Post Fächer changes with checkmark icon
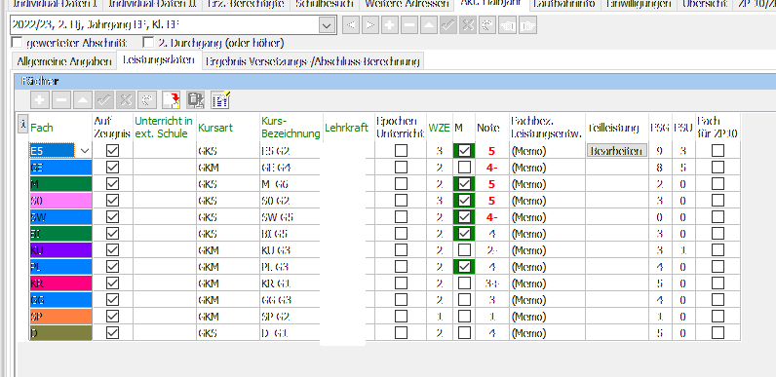This screenshot has height=377, width=776. click(x=104, y=100)
